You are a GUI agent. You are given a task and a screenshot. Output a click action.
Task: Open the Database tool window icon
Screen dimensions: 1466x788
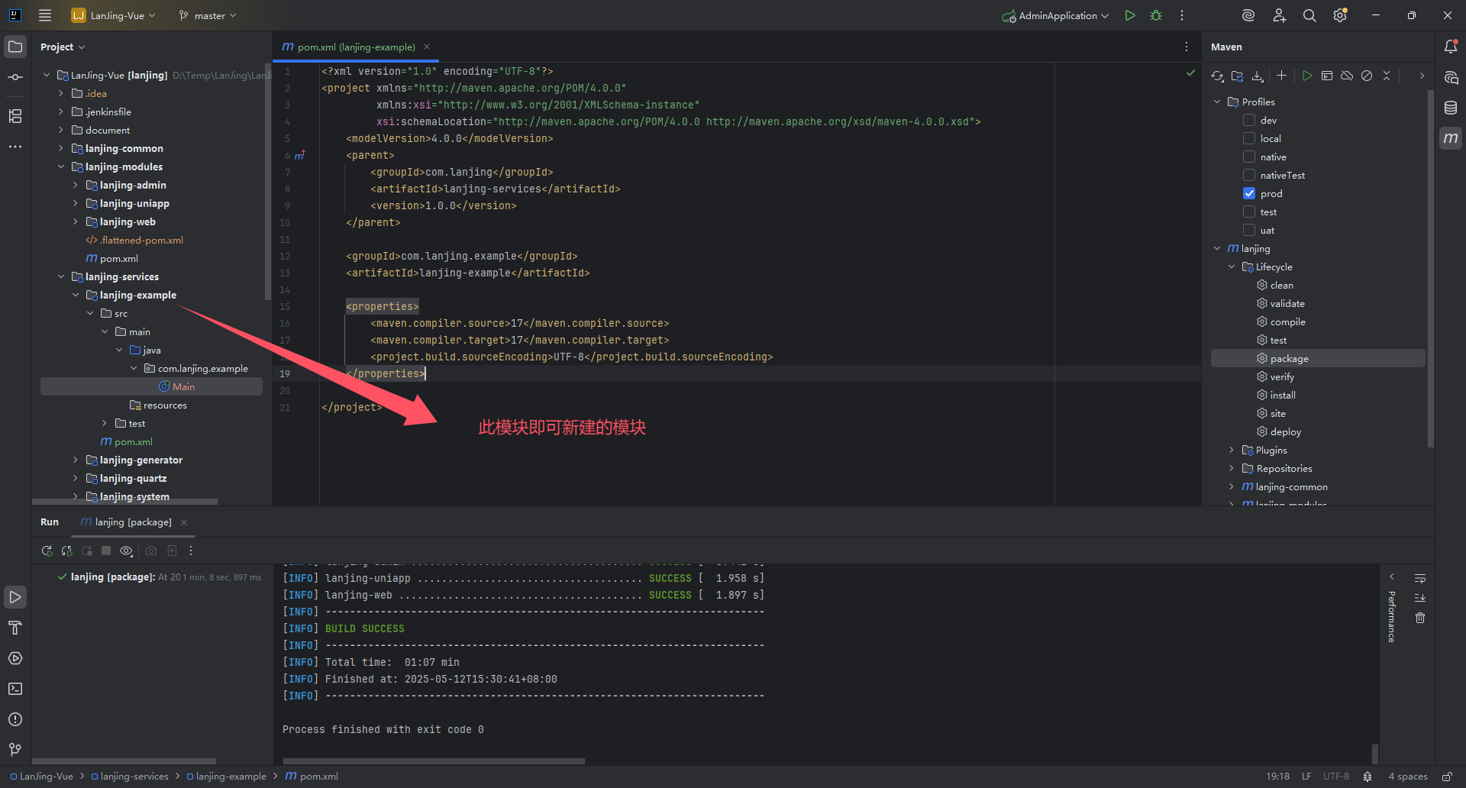[1451, 108]
